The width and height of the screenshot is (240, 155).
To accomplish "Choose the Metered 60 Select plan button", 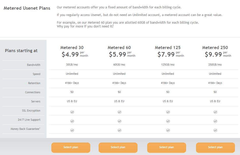I will (118, 147).
